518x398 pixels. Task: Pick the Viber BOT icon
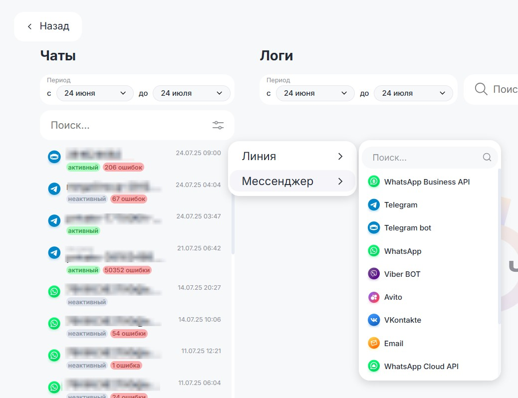374,274
